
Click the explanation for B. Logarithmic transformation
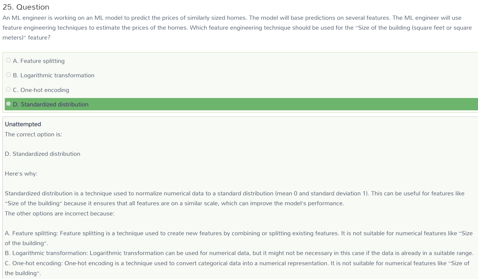[239, 253]
